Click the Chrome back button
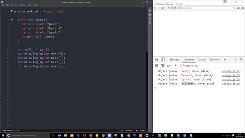This screenshot has height=138, width=245. (155, 8)
